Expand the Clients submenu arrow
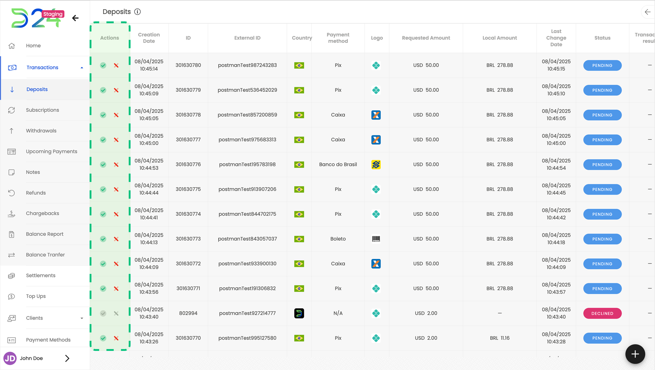The height and width of the screenshot is (370, 655). (x=82, y=318)
